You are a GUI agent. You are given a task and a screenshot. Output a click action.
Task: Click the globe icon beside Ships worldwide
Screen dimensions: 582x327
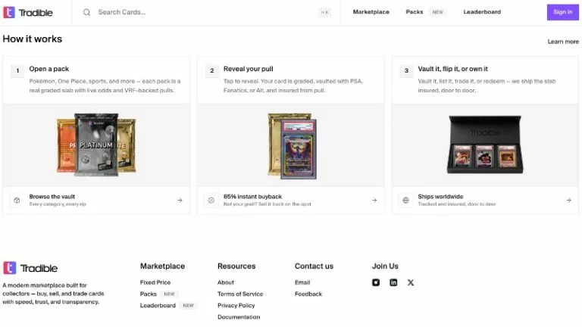(x=405, y=200)
